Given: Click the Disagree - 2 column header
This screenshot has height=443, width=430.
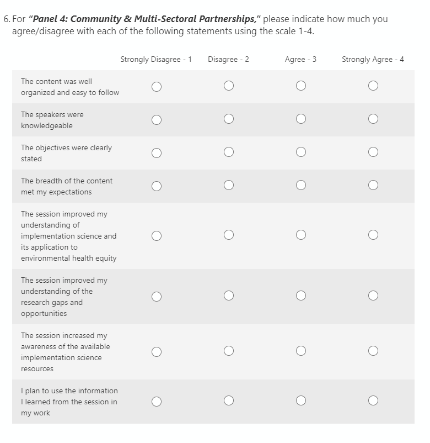Looking at the screenshot, I should (228, 59).
